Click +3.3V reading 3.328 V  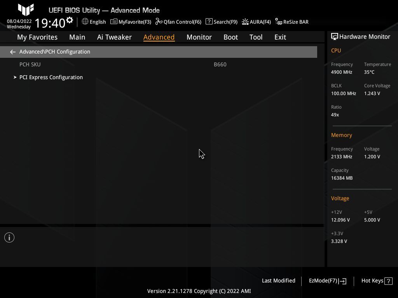[339, 241]
